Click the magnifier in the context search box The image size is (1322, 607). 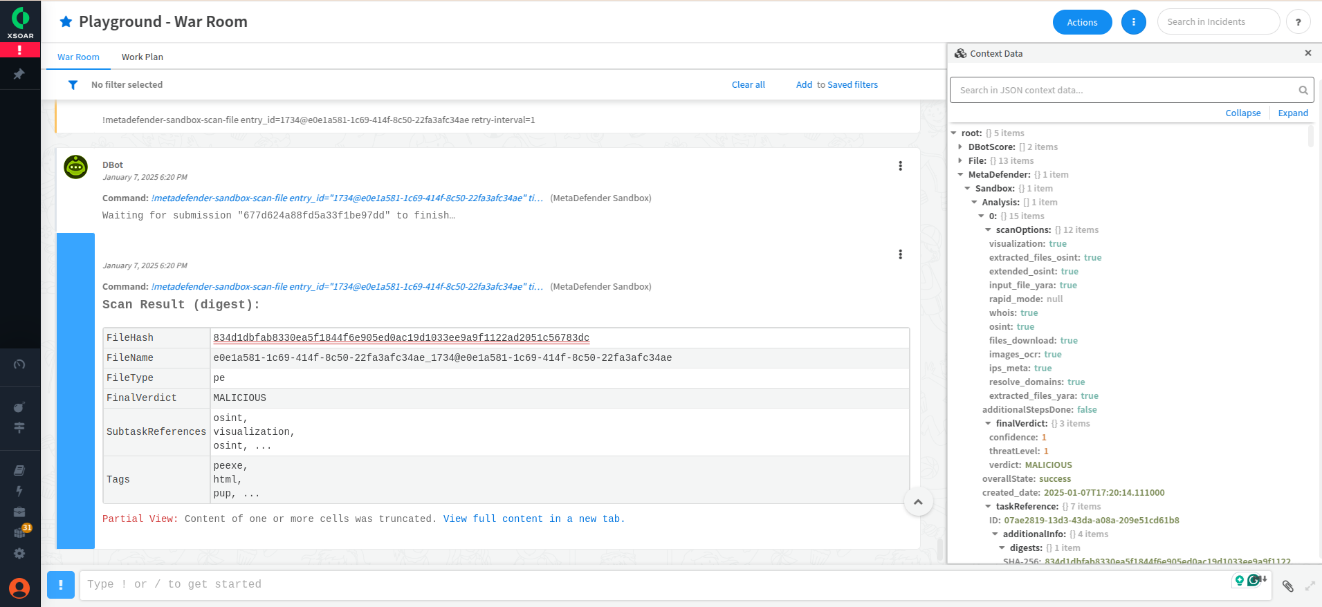(1303, 91)
